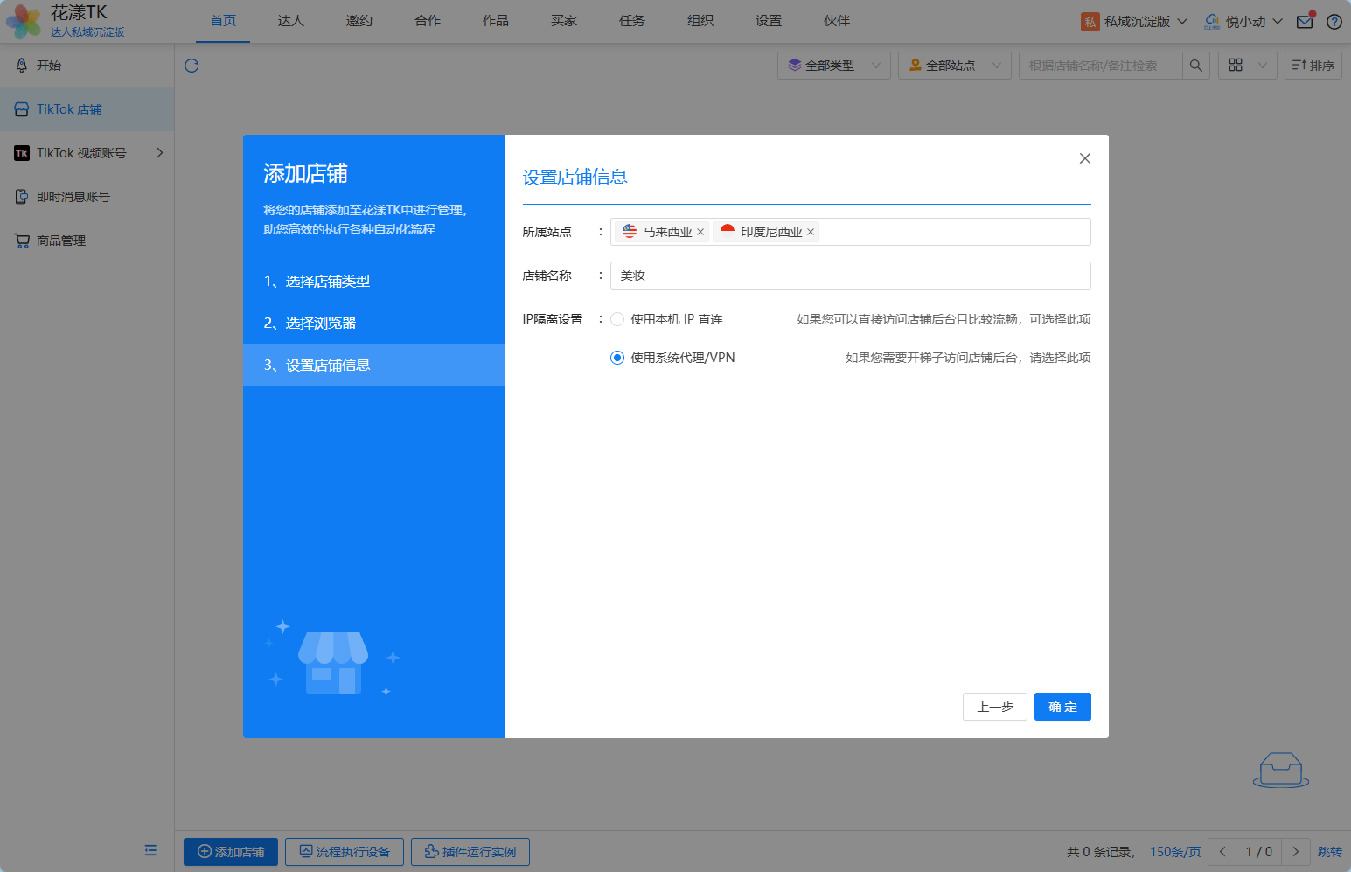
Task: Click the 确定 button
Action: click(1062, 707)
